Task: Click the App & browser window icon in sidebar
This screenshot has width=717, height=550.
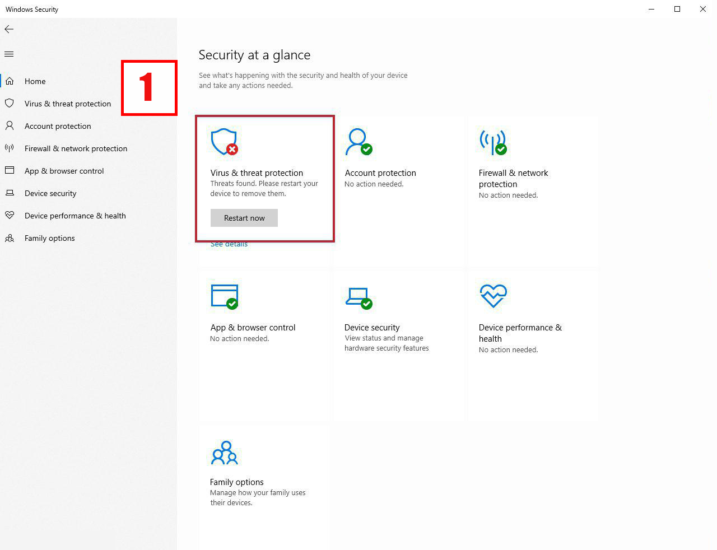Action: tap(10, 171)
